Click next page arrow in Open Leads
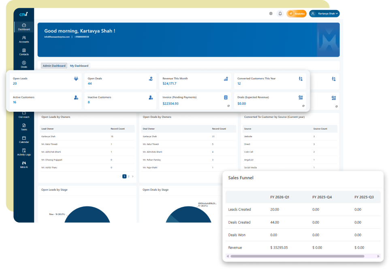The height and width of the screenshot is (270, 390). (x=132, y=176)
